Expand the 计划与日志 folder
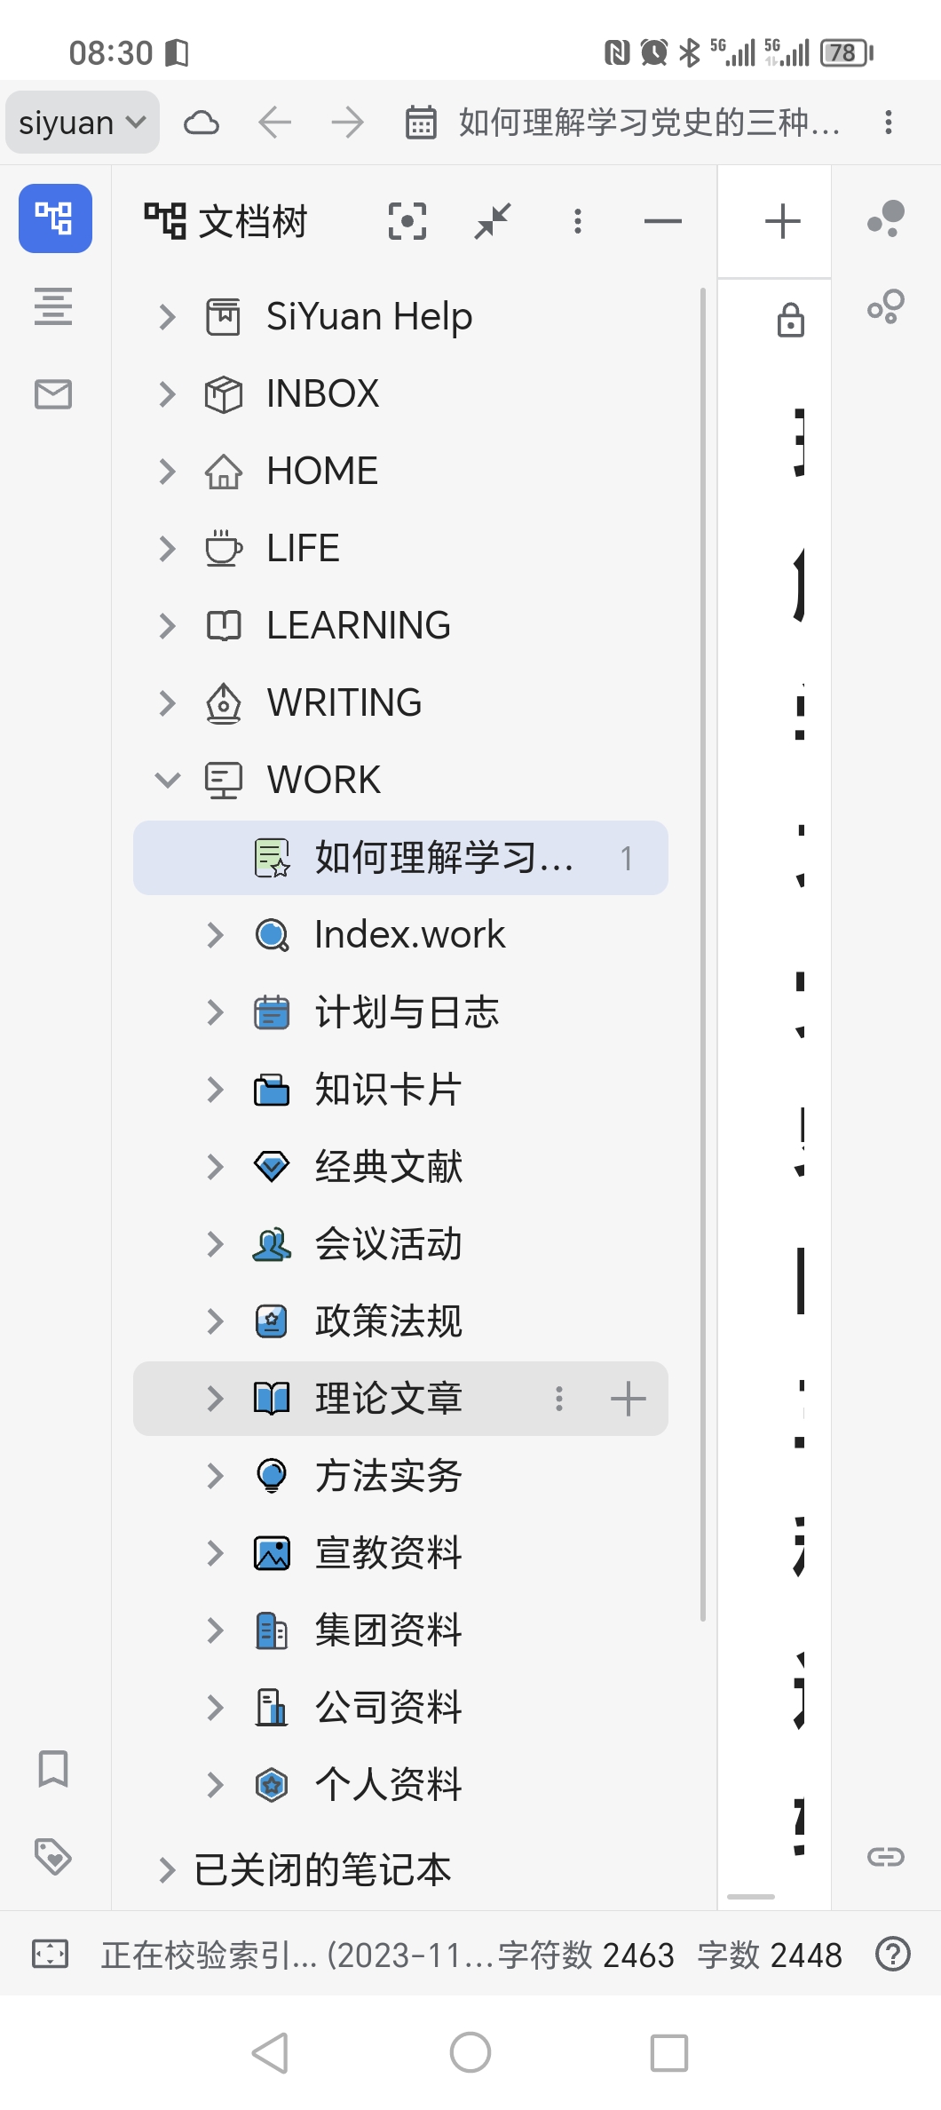This screenshot has width=941, height=2110. [215, 1012]
